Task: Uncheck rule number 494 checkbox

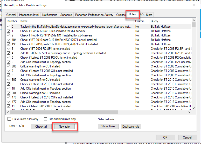Action: point(9,40)
